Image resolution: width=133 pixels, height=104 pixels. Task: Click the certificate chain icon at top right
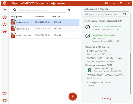pos(125,14)
